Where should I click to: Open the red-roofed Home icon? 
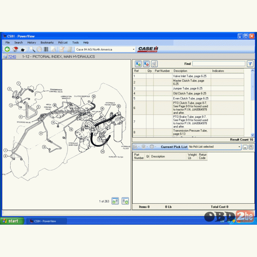click(x=15, y=49)
